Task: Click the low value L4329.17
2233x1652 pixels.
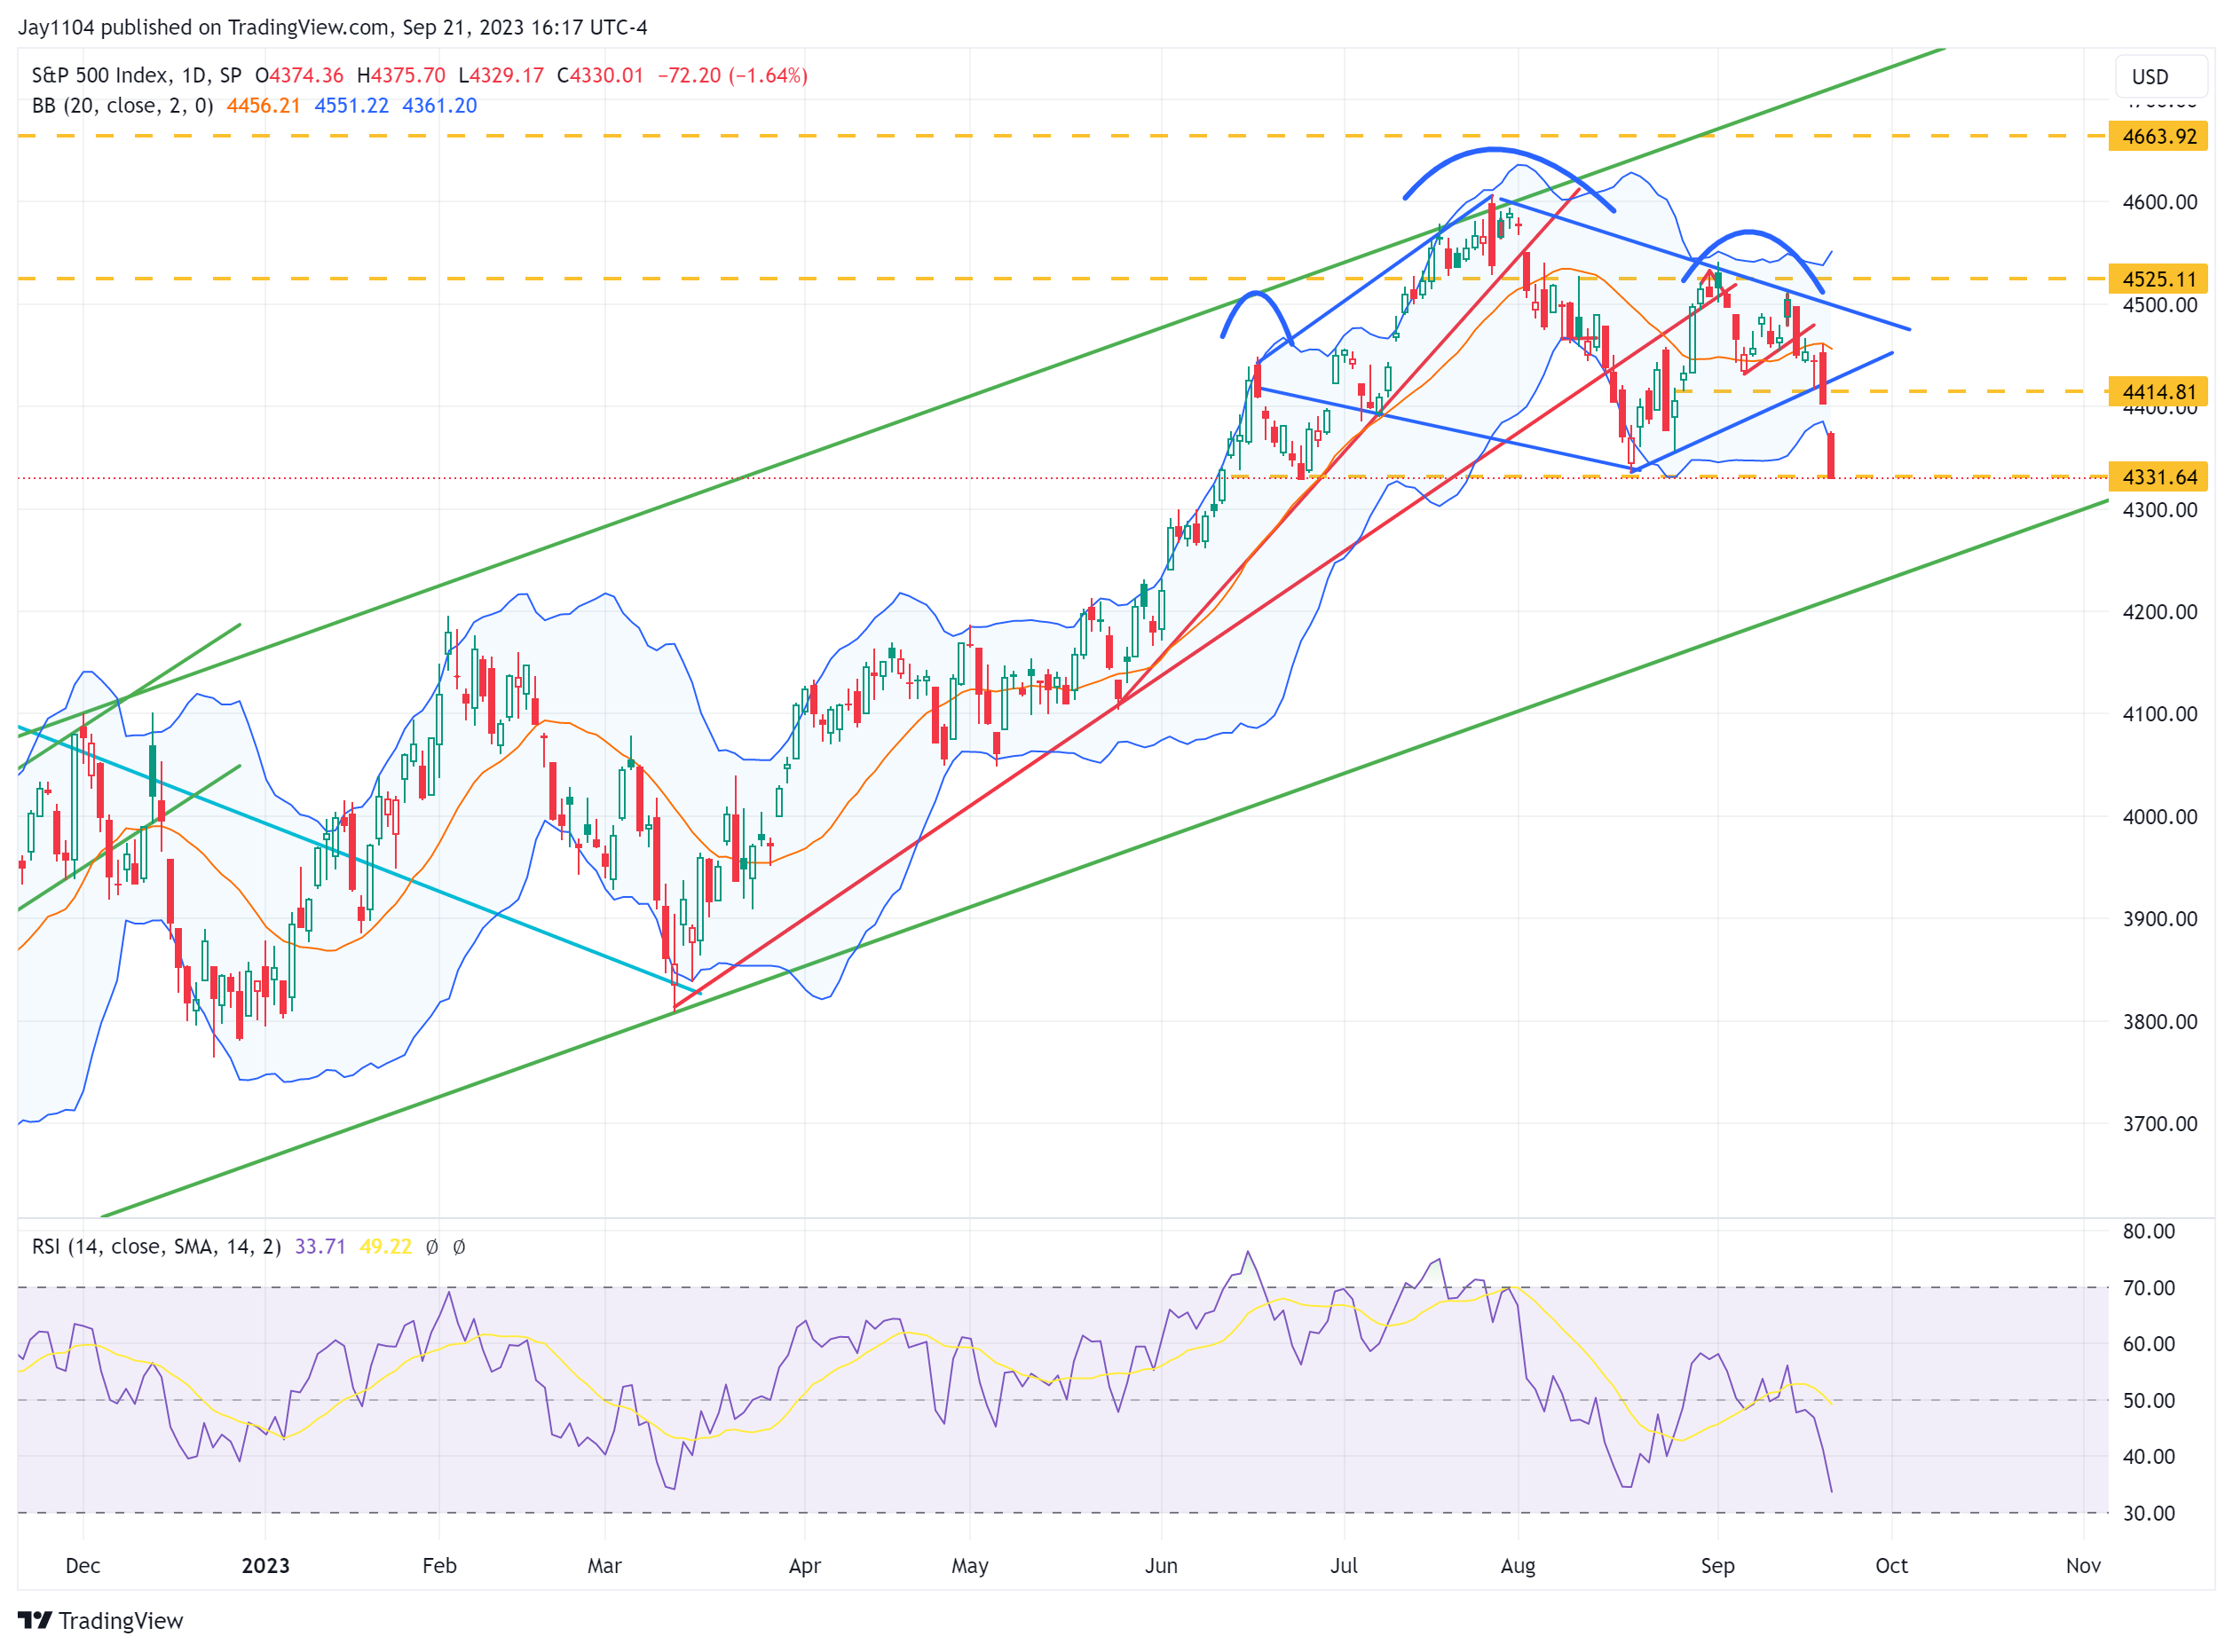Action: (501, 76)
